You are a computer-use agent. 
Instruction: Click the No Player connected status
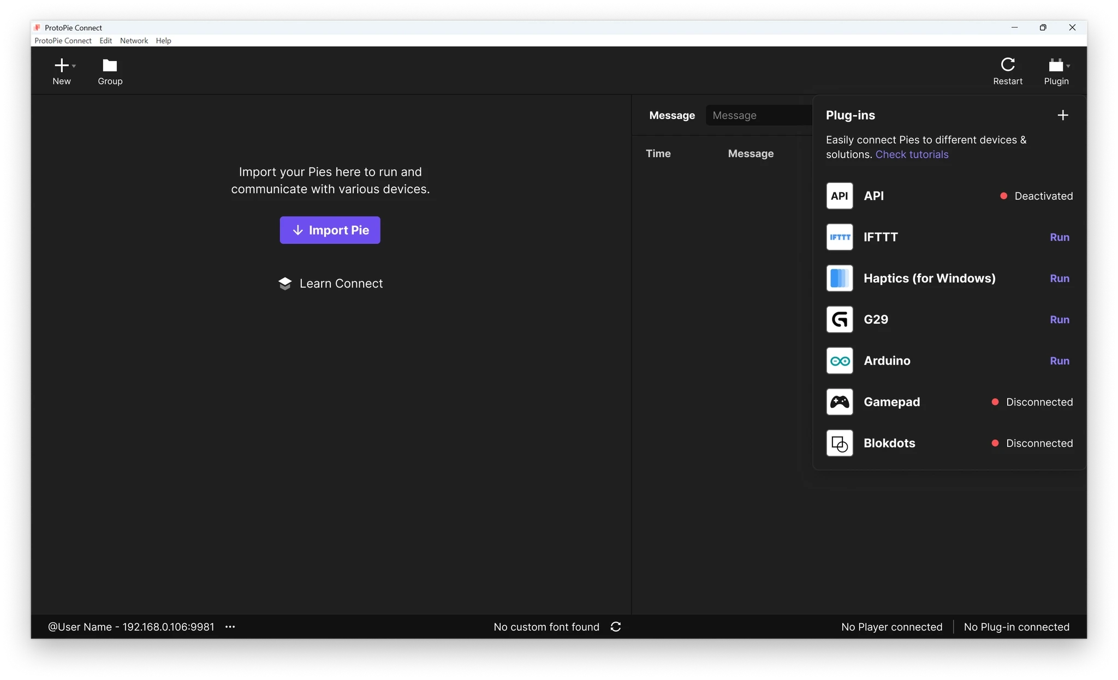pos(892,627)
